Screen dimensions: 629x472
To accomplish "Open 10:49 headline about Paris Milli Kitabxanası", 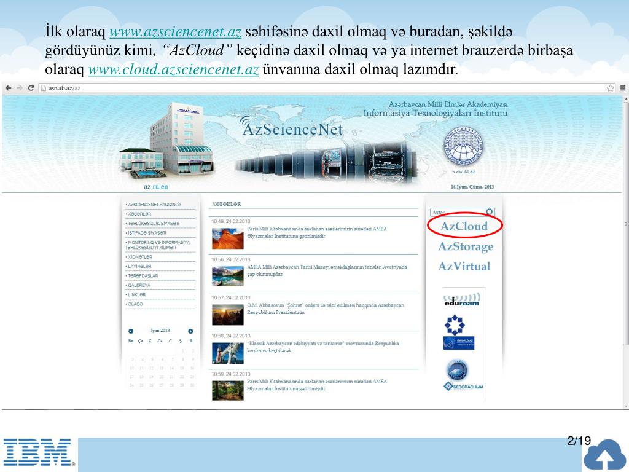I will click(x=317, y=232).
